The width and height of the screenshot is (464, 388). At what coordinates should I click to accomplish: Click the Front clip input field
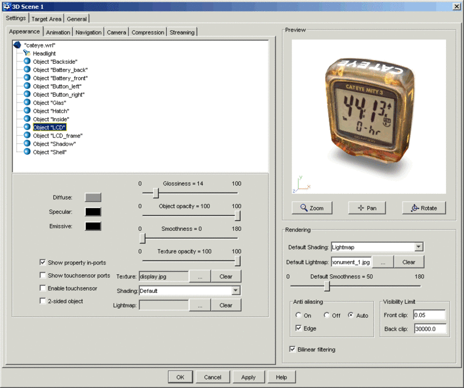(429, 315)
